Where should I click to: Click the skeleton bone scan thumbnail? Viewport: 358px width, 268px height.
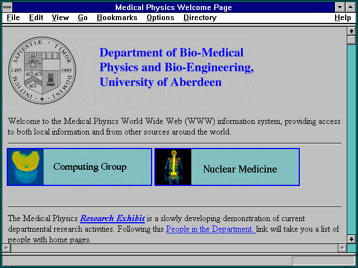tap(173, 167)
